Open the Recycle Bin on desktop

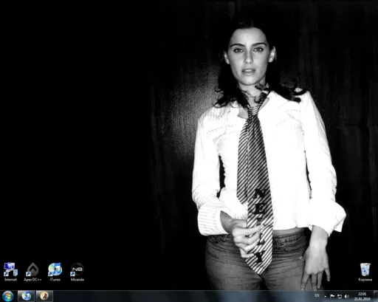pyautogui.click(x=365, y=272)
